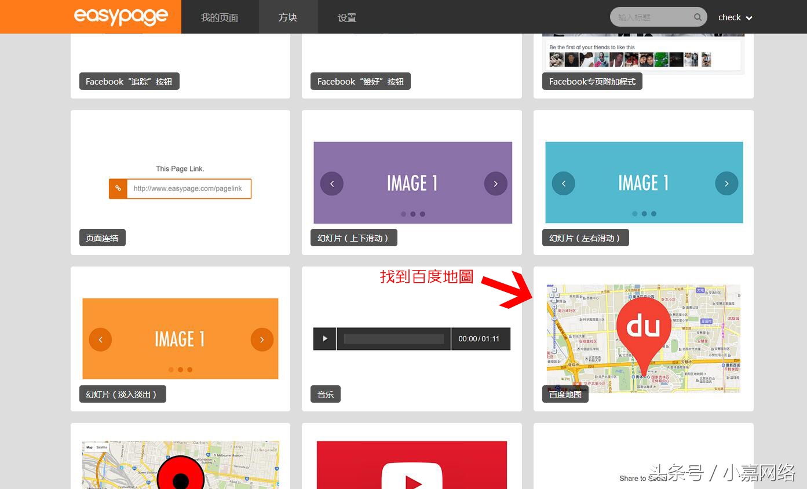The image size is (807, 489).
Task: Click previous arrow on teal slideshow
Action: coord(564,184)
